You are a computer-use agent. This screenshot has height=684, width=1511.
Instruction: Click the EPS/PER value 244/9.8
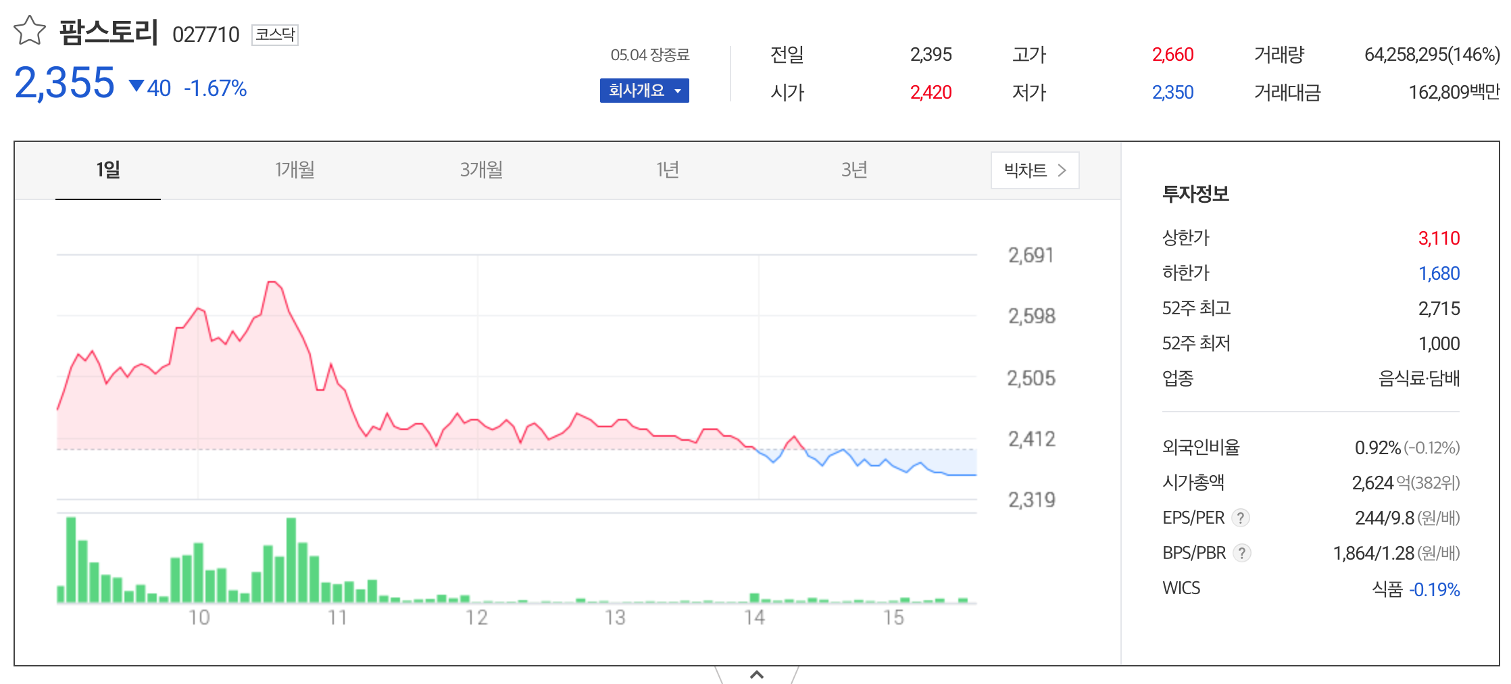click(x=1385, y=518)
